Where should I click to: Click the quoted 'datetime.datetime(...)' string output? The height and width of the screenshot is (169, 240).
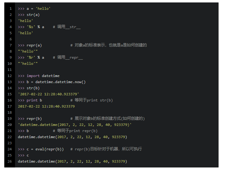click(75, 125)
